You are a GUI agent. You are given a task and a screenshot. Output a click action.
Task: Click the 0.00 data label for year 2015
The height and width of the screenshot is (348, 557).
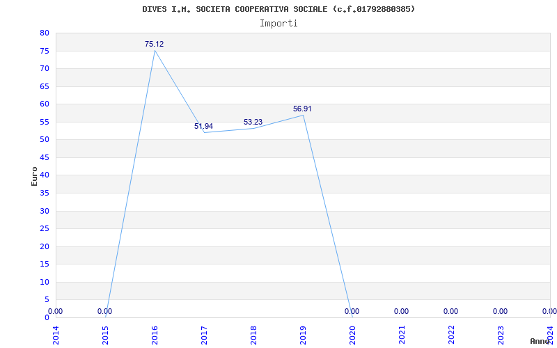pyautogui.click(x=105, y=311)
